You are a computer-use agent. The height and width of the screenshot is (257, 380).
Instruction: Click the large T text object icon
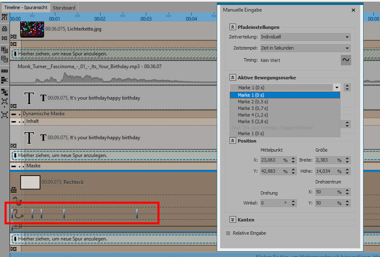29,98
